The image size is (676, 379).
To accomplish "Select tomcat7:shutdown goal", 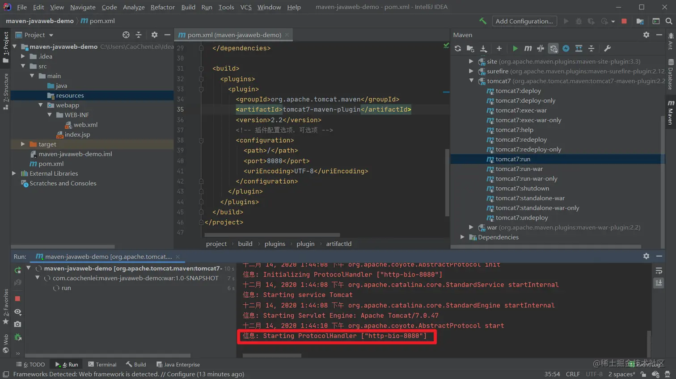I will (522, 188).
